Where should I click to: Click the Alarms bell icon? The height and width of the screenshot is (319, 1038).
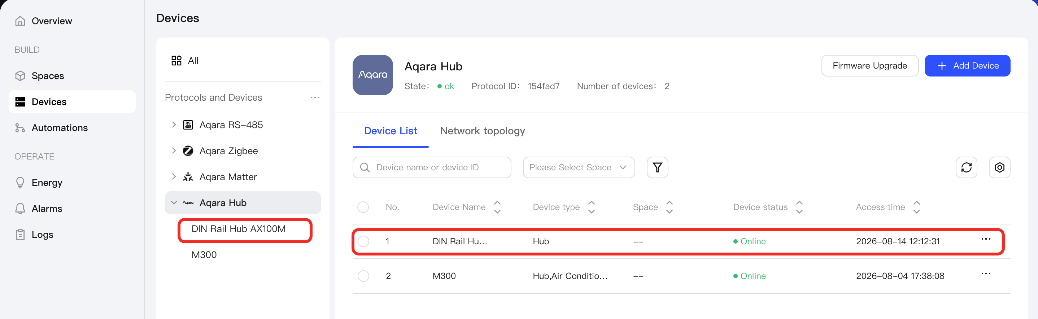tap(20, 208)
